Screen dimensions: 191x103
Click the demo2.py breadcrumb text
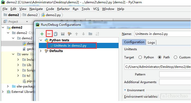coord(53,15)
